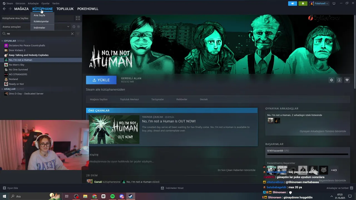Open advanced search filter options icon
Viewport: 356px width, 200px height.
[x=78, y=34]
